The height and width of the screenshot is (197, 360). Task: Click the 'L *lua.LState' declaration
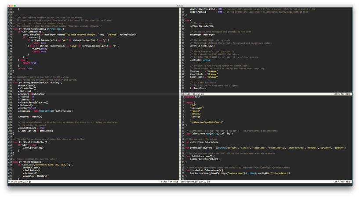point(198,88)
